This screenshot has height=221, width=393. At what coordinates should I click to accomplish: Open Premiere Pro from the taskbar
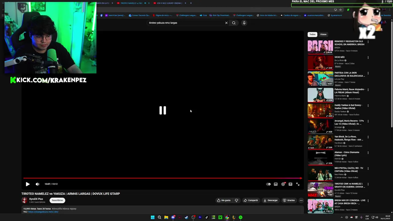tap(200, 217)
